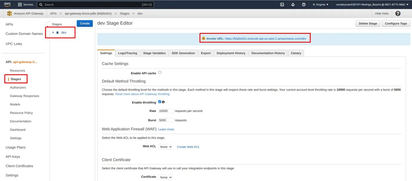412x181 pixels.
Task: Click Stages in the breadcrumb
Action: point(124,14)
